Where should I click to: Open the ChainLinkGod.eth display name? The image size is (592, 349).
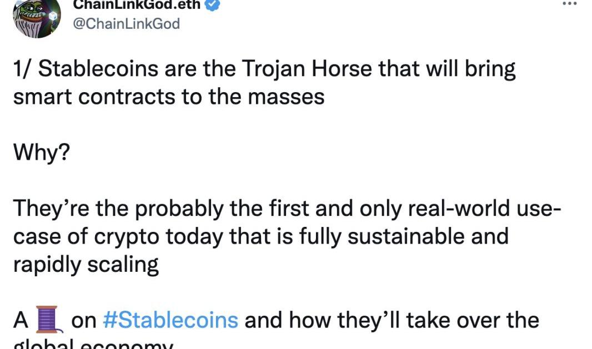137,5
